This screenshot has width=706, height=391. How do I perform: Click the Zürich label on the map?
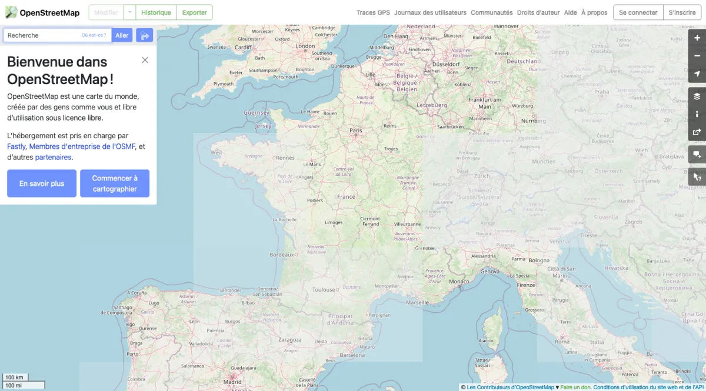click(x=482, y=176)
